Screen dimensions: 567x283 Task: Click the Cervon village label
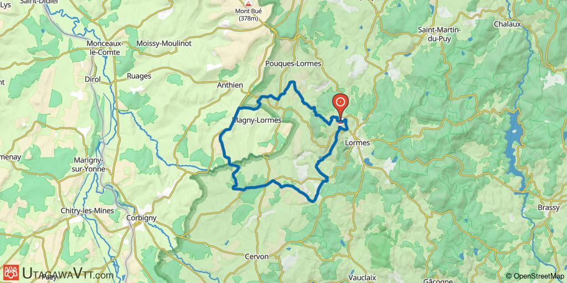257,256
